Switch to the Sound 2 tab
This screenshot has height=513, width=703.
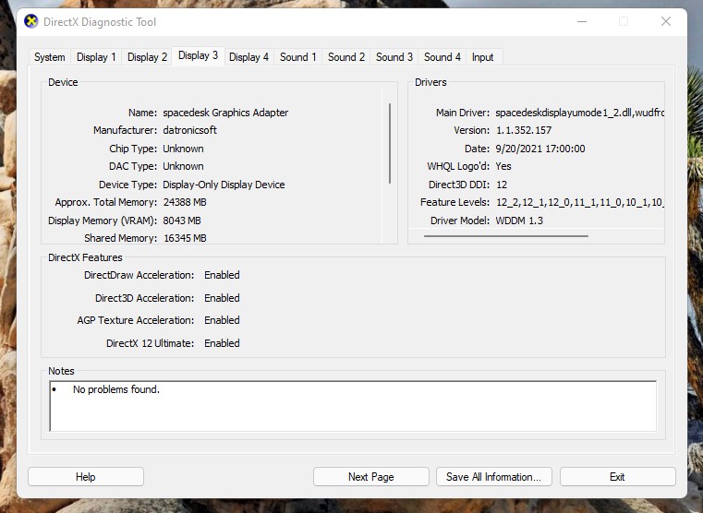point(346,57)
